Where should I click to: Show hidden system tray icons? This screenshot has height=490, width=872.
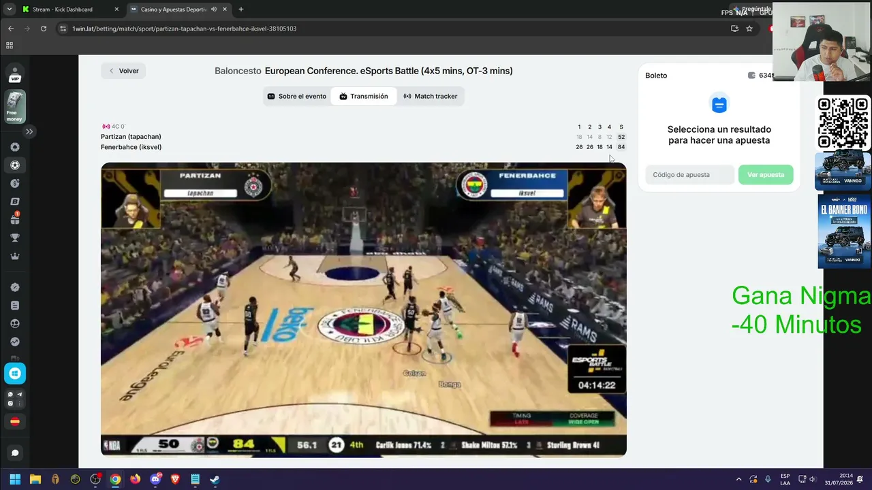(738, 479)
